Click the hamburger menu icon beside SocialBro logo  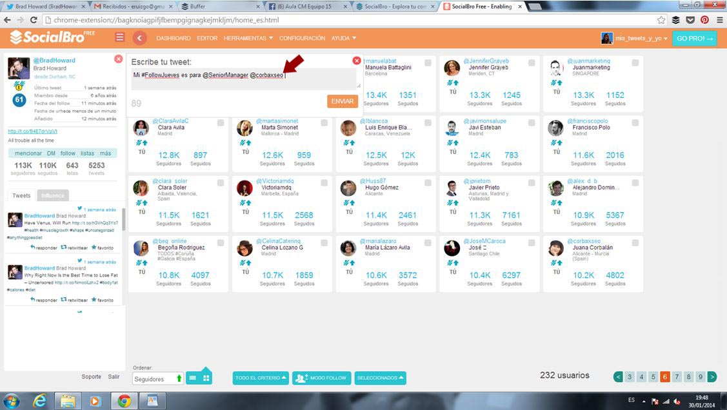119,37
